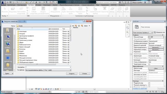Select the Двери folder in file list

pyautogui.click(x=21, y=42)
